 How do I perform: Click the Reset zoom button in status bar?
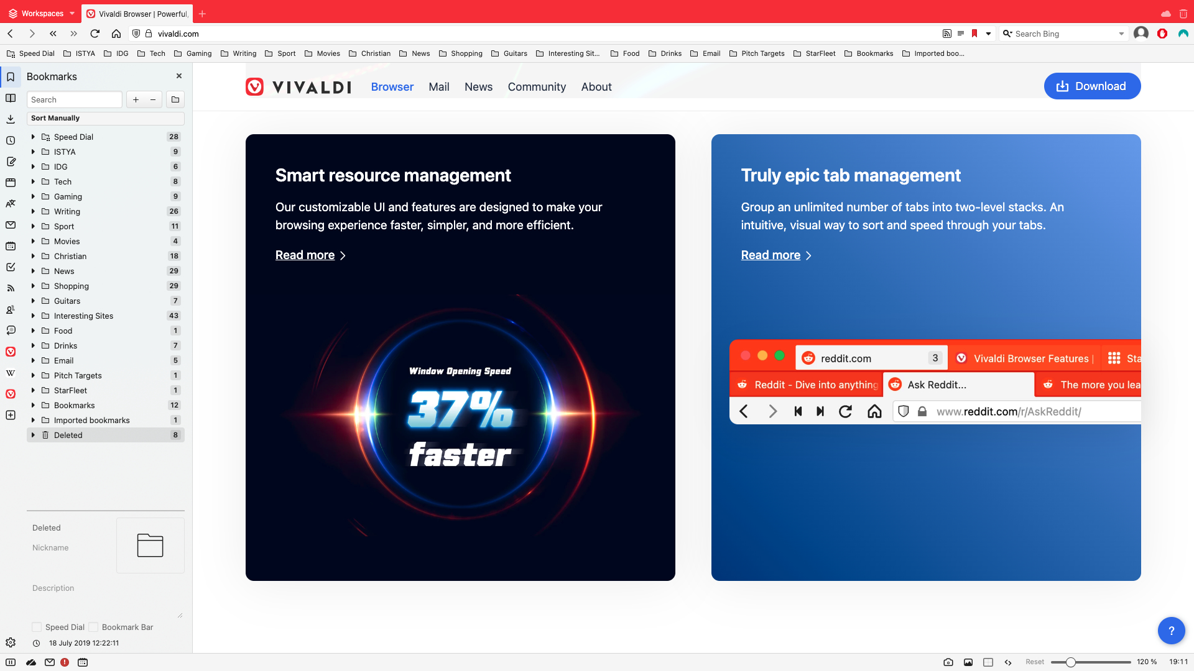pyautogui.click(x=1034, y=662)
